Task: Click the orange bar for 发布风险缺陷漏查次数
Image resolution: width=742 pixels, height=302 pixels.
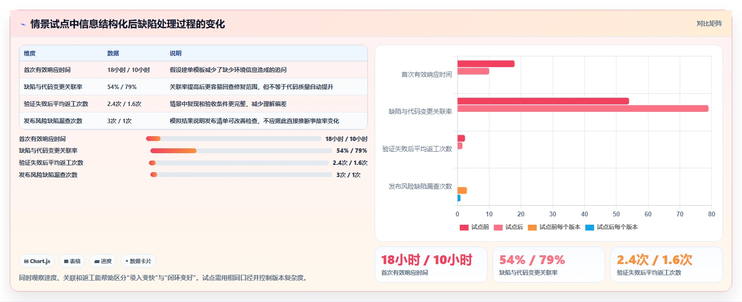Action: [x=462, y=191]
